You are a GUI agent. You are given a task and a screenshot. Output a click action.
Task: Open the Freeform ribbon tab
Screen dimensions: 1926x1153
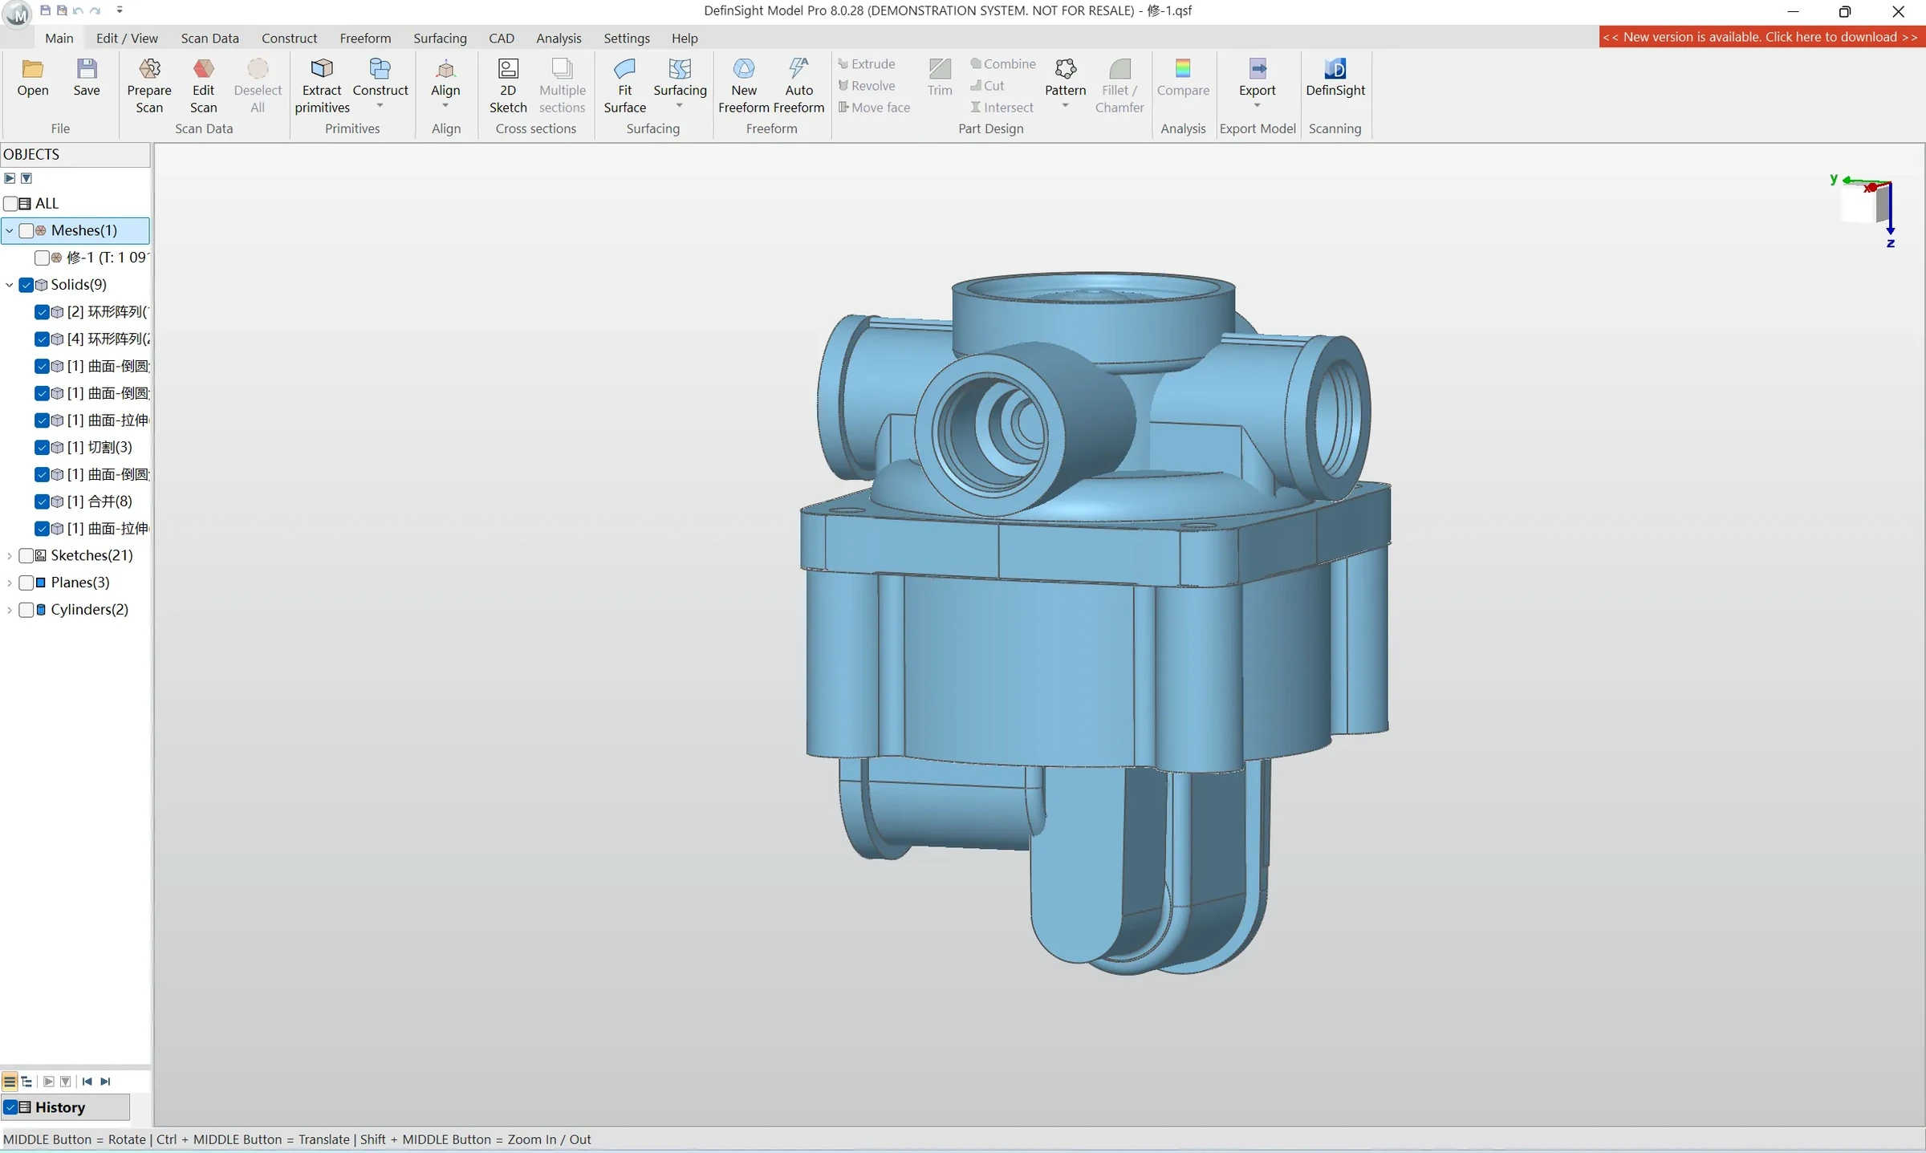pos(365,39)
